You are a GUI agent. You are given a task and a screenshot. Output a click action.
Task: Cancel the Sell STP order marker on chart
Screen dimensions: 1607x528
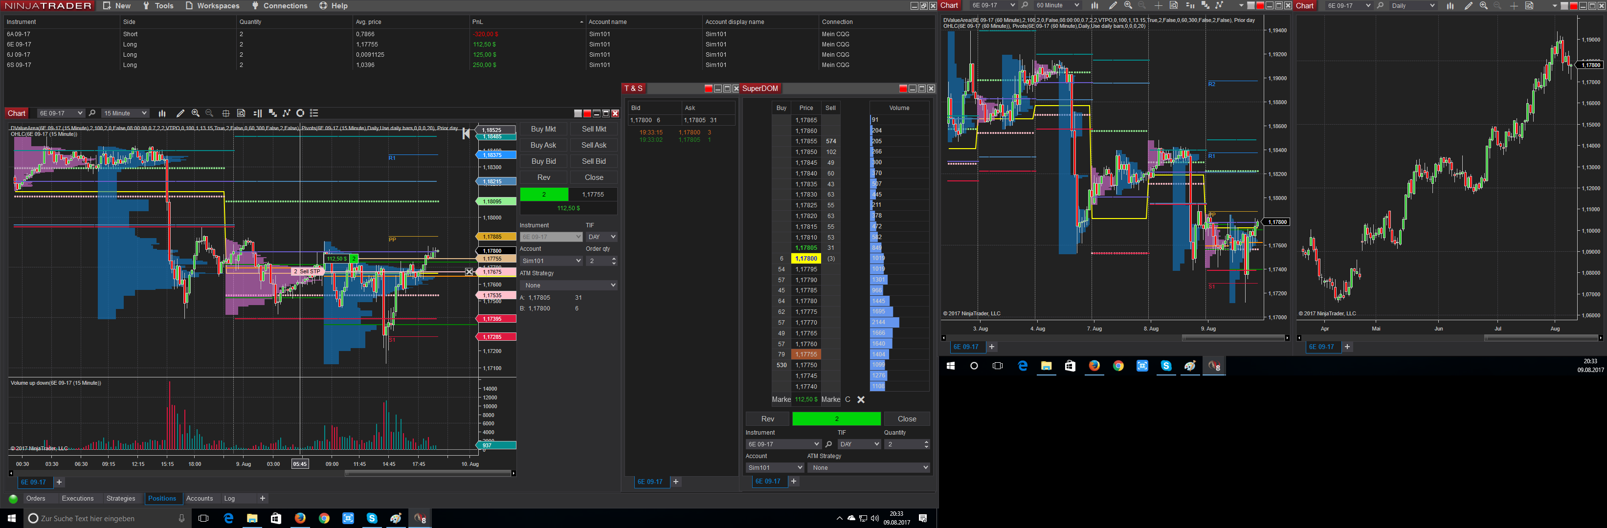click(x=469, y=272)
